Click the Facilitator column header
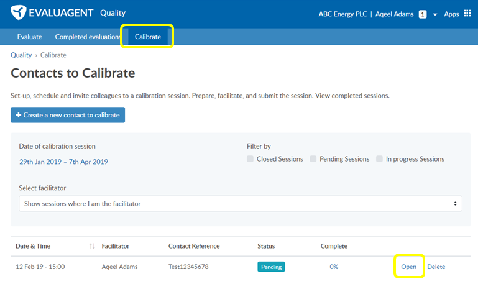This screenshot has height=302, width=478. point(116,246)
